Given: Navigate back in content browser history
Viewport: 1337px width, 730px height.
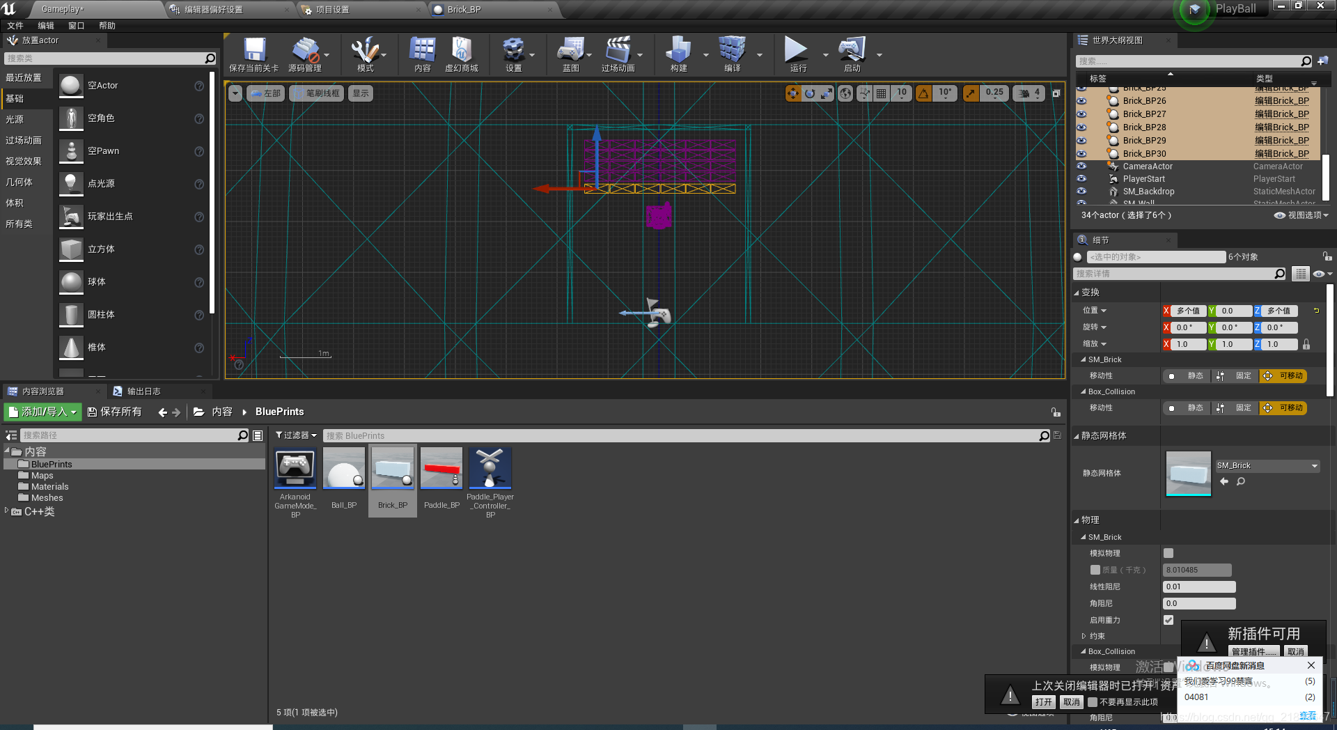Looking at the screenshot, I should click(x=162, y=412).
